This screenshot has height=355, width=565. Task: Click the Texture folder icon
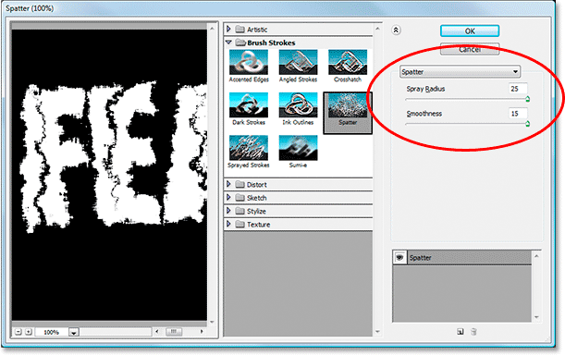pyautogui.click(x=240, y=224)
